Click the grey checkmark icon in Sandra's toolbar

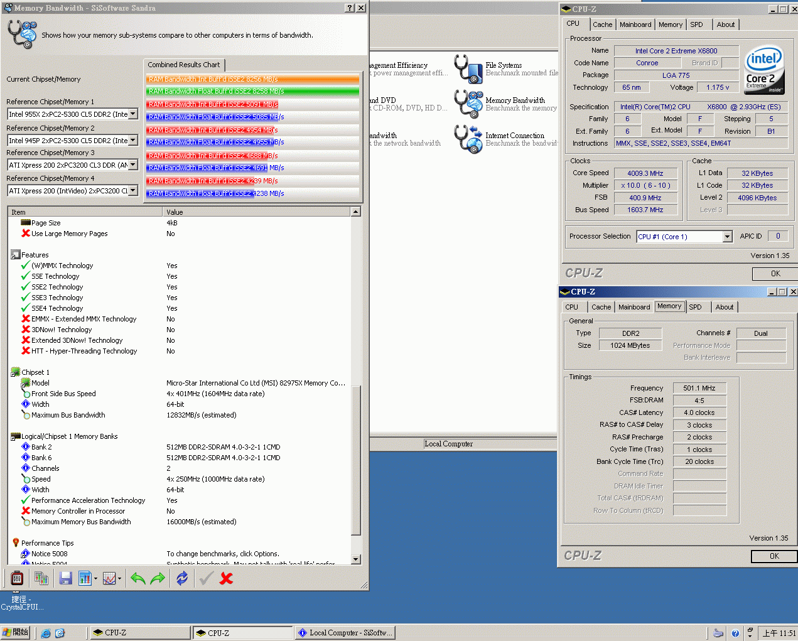(206, 578)
